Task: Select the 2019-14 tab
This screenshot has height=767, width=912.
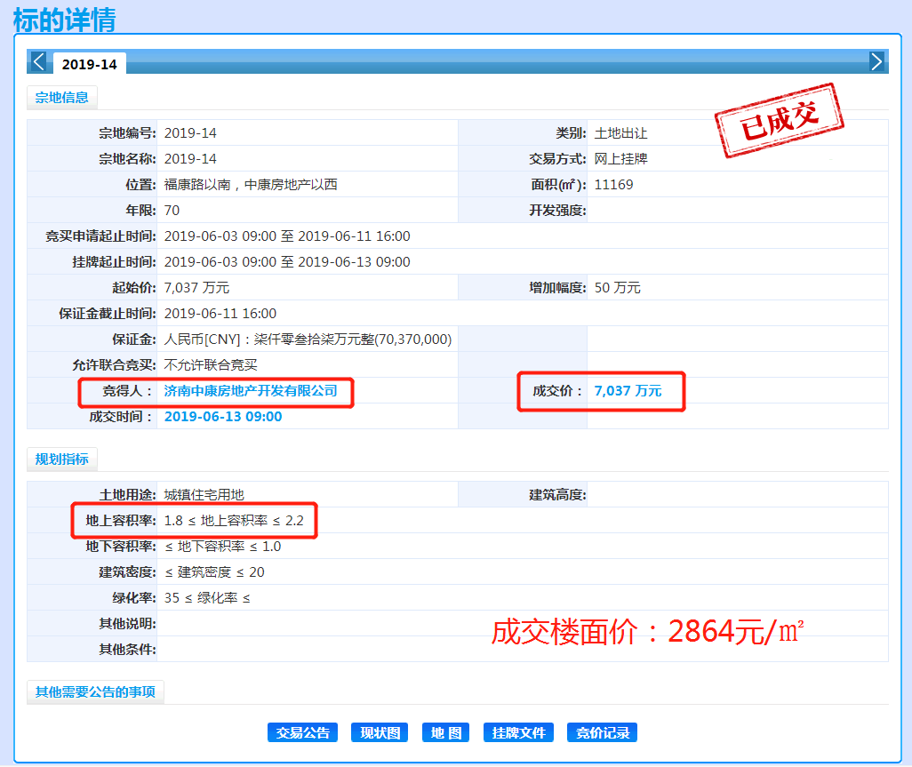Action: coord(90,64)
